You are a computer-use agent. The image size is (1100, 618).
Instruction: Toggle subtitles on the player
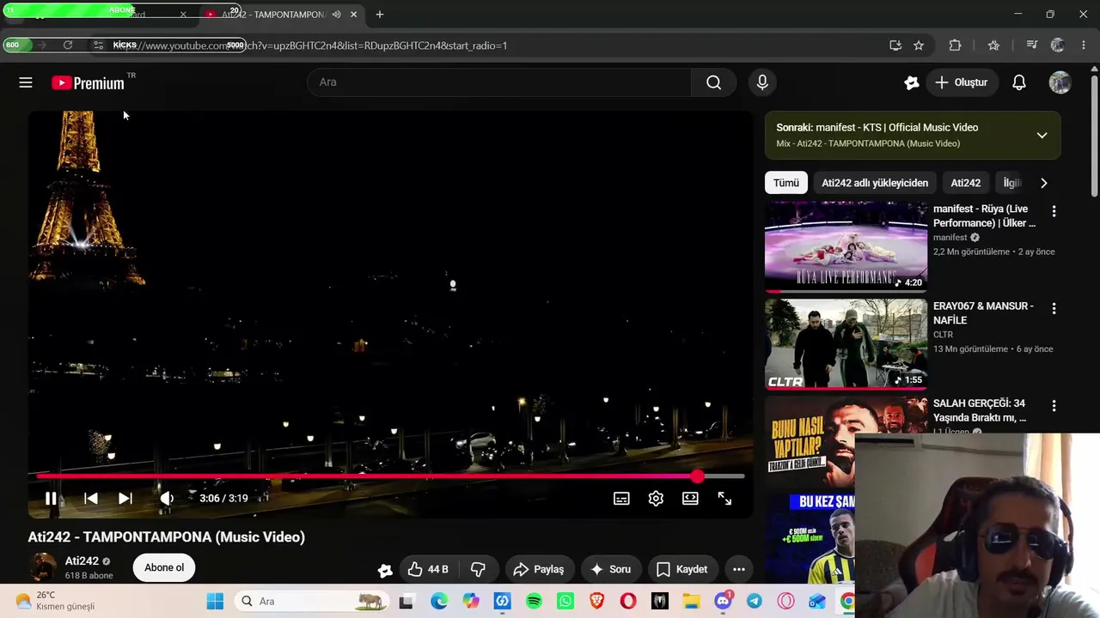click(621, 498)
